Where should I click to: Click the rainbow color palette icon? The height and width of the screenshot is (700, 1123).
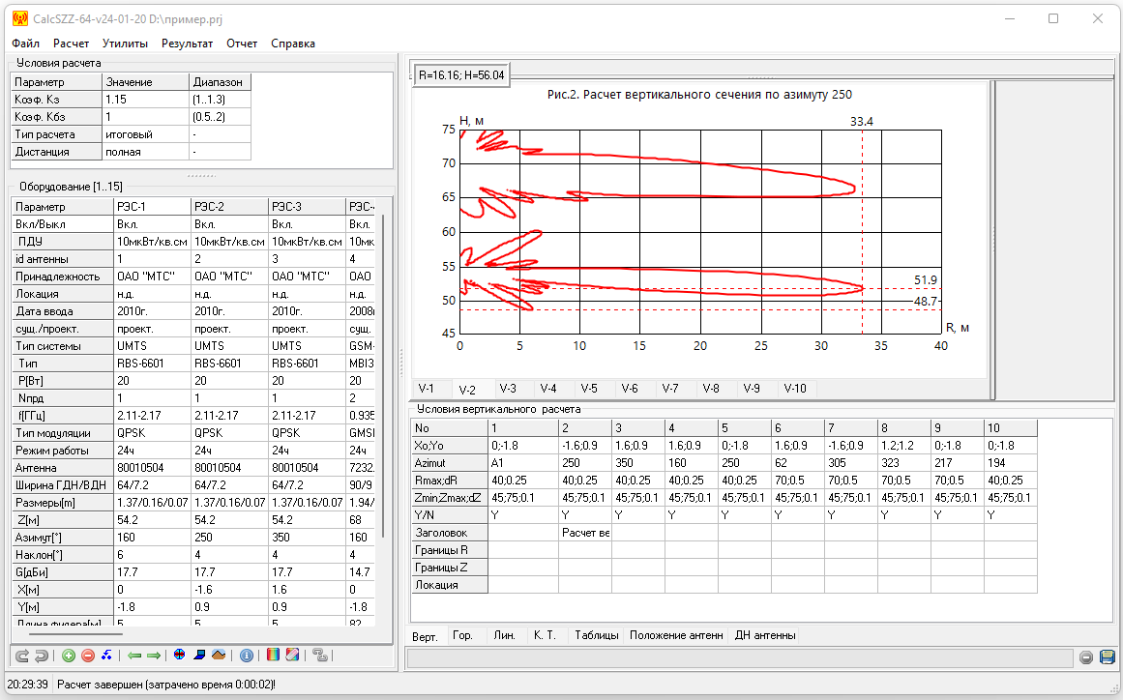273,656
